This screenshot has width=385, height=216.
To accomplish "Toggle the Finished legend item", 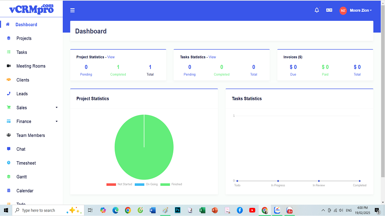I will pyautogui.click(x=171, y=184).
